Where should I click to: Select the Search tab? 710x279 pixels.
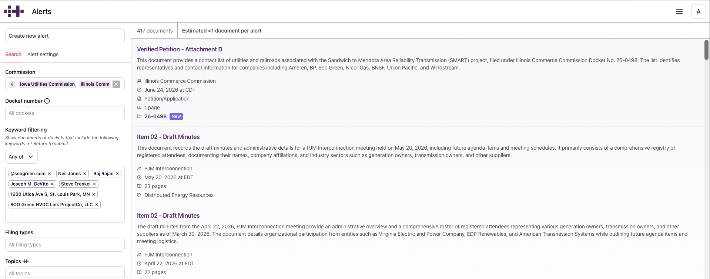click(x=13, y=54)
